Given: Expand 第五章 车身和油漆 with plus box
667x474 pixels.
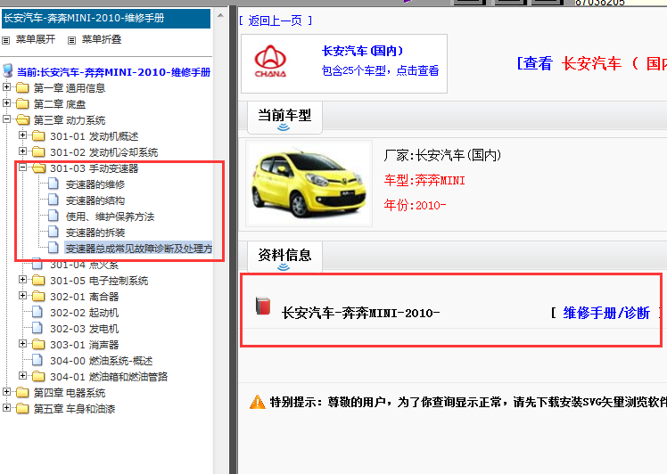Looking at the screenshot, I should [6, 408].
